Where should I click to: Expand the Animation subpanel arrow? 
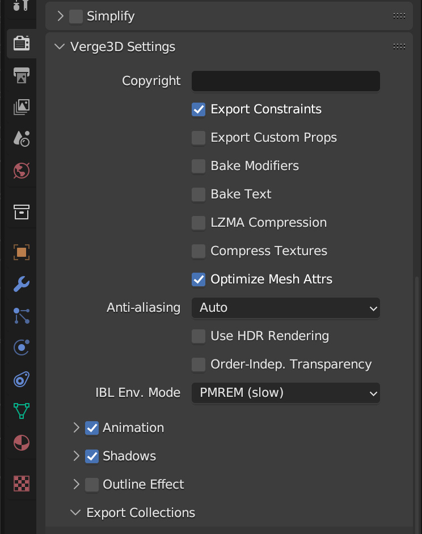tap(77, 427)
